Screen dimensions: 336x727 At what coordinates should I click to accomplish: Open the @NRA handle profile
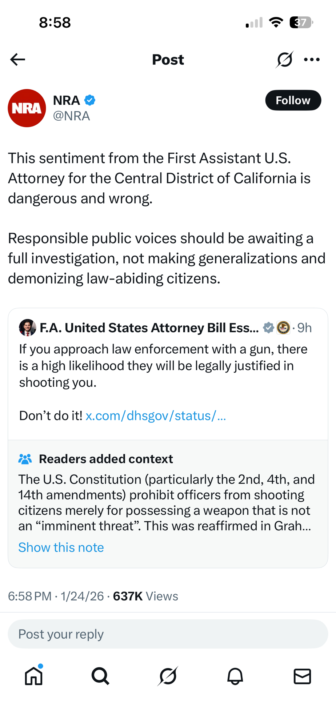point(72,116)
